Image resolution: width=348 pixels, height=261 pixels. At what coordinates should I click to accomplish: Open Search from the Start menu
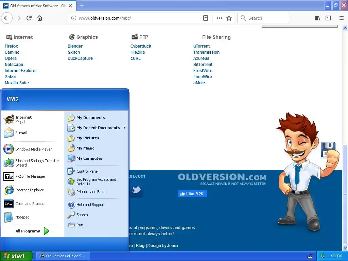[97, 215]
